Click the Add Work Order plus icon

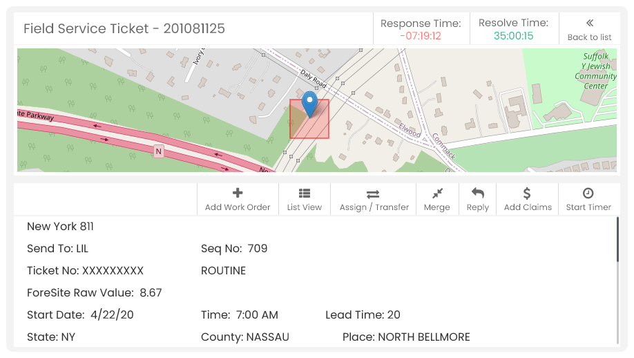coord(238,193)
